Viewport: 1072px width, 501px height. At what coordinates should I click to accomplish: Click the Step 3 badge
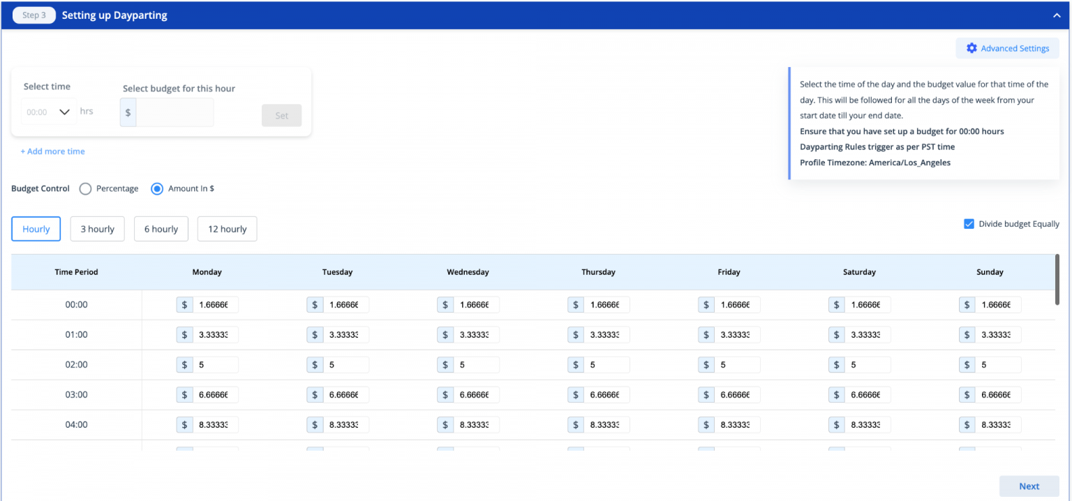[33, 15]
